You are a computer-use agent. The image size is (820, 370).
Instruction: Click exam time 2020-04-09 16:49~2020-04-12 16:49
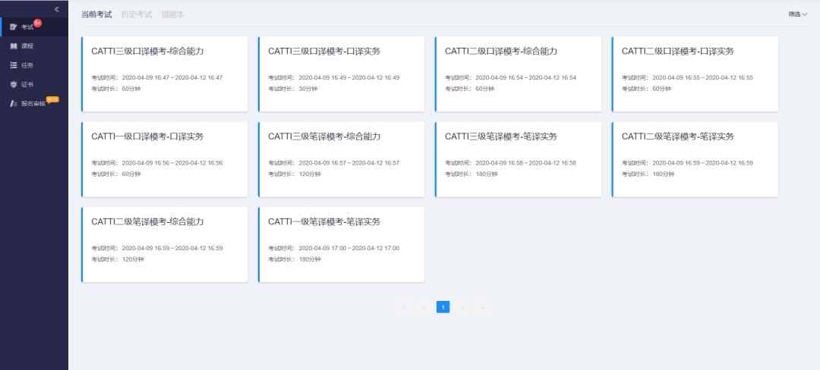point(348,78)
